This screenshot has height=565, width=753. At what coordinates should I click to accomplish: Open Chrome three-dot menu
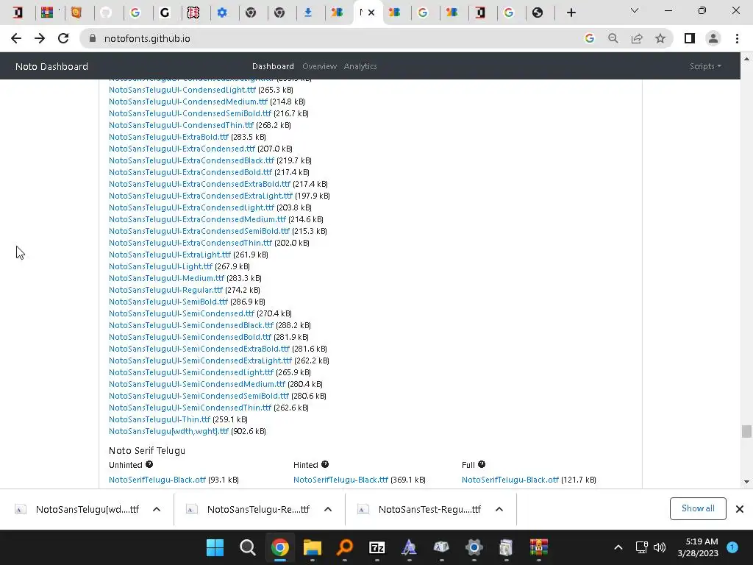point(737,38)
